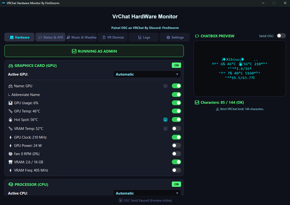
Task: Turn off the GPU Usage toggle
Action: pos(176,103)
